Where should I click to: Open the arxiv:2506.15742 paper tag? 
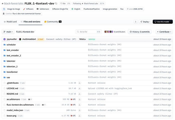point(135,9)
